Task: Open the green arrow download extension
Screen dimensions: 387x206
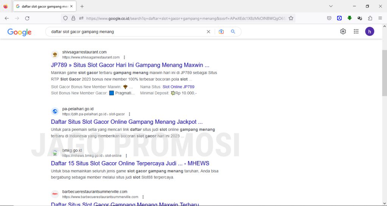Action: click(350, 18)
